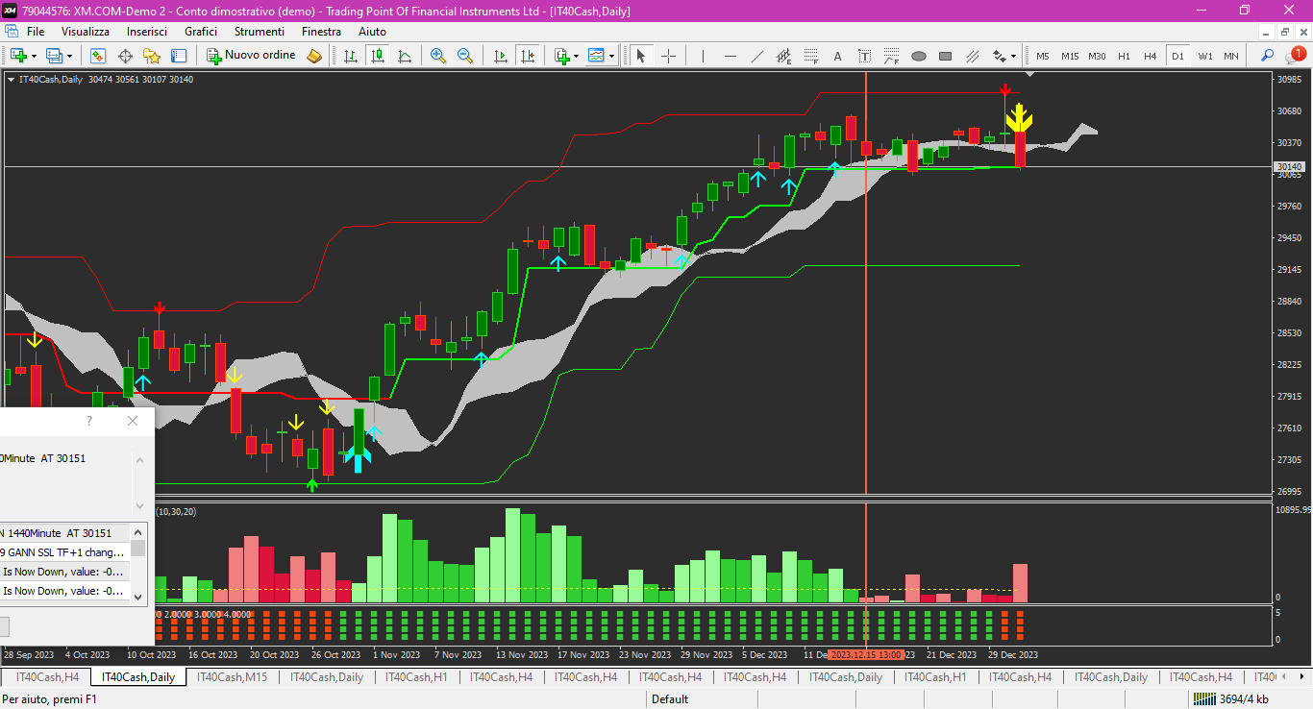The height and width of the screenshot is (709, 1313).
Task: Select the '1440Minute AT 30151' alert row
Action: click(x=65, y=533)
